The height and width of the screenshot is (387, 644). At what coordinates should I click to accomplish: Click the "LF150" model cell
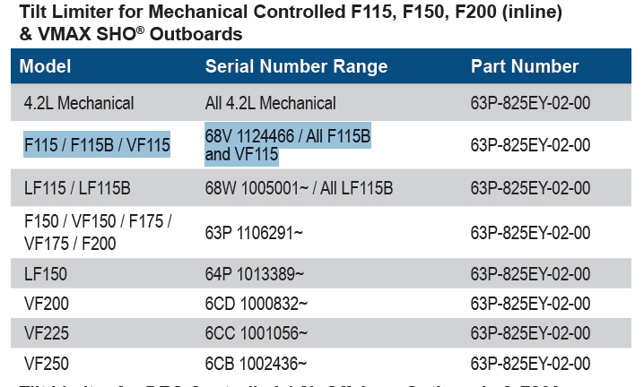pyautogui.click(x=46, y=272)
